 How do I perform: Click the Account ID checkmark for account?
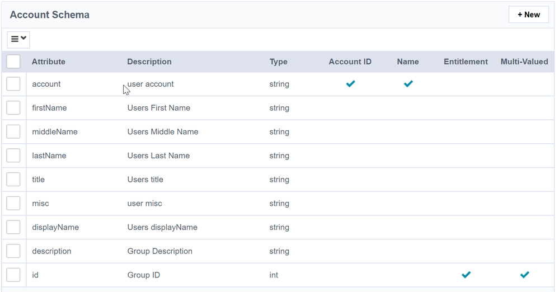coord(350,84)
